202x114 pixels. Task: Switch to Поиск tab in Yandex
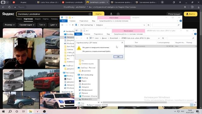(19, 19)
